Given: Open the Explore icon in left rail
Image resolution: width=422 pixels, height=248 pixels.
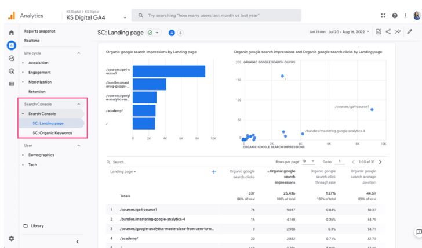Looking at the screenshot, I should [x=12, y=58].
